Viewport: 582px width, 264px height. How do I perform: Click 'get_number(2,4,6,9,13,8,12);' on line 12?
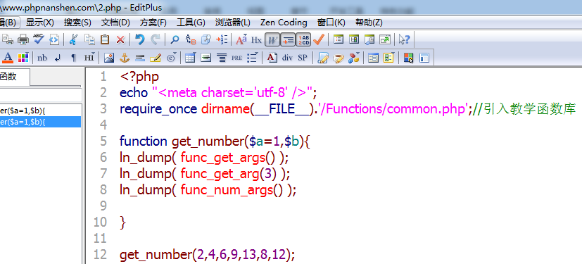tap(207, 255)
